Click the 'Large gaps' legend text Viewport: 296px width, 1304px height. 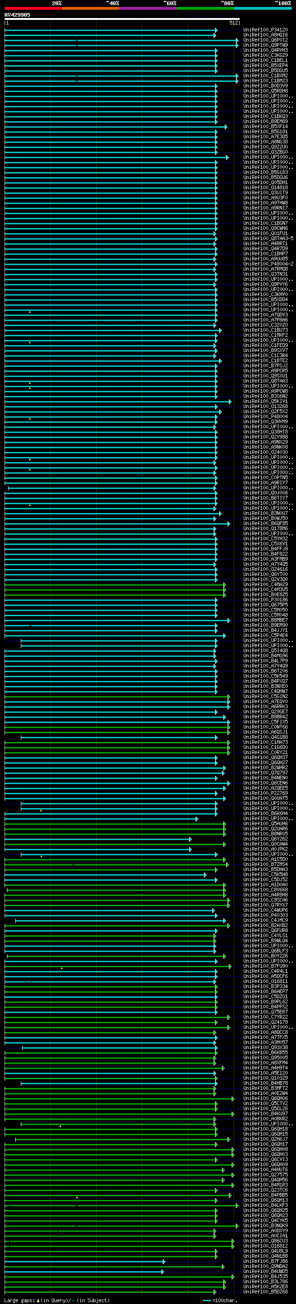coord(20,1300)
